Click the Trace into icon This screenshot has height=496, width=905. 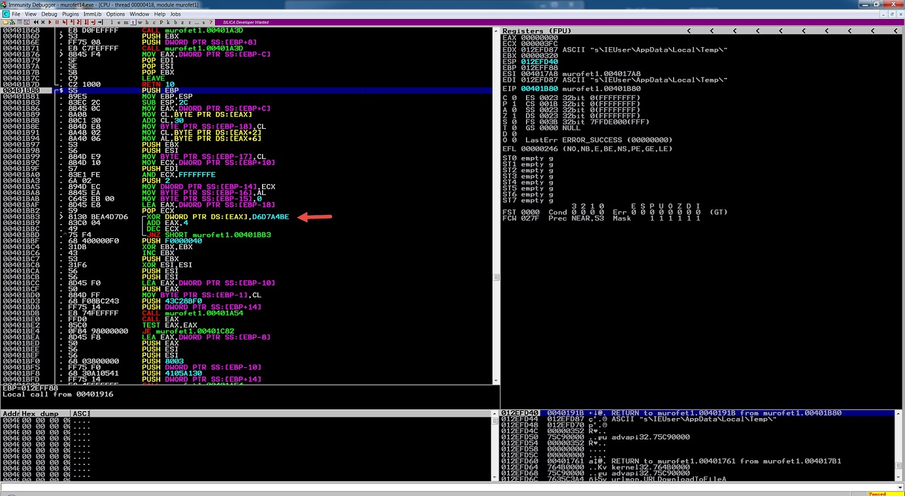tap(79, 22)
